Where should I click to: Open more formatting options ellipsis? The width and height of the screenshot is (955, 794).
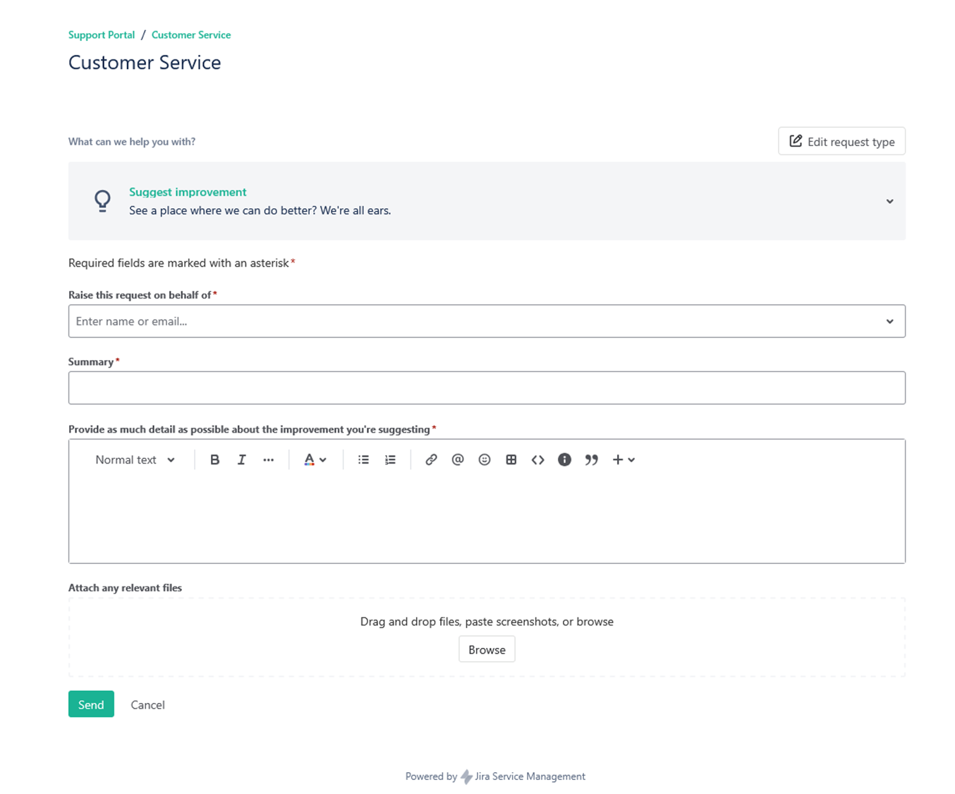tap(268, 459)
